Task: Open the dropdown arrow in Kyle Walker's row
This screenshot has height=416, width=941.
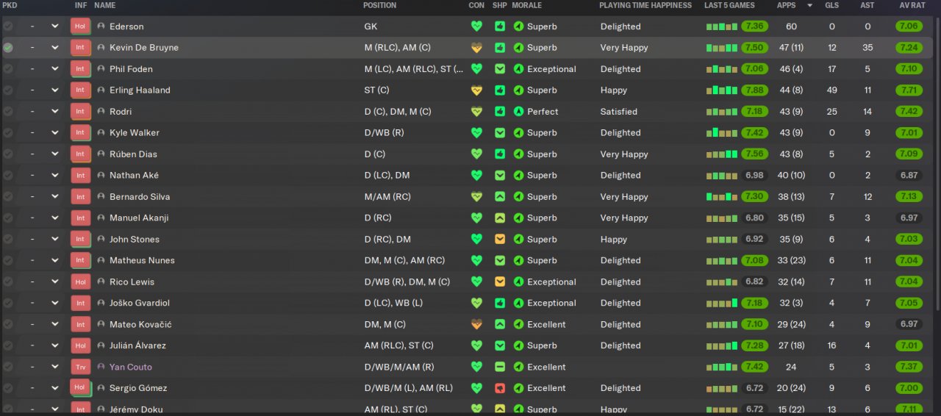Action: click(x=54, y=133)
